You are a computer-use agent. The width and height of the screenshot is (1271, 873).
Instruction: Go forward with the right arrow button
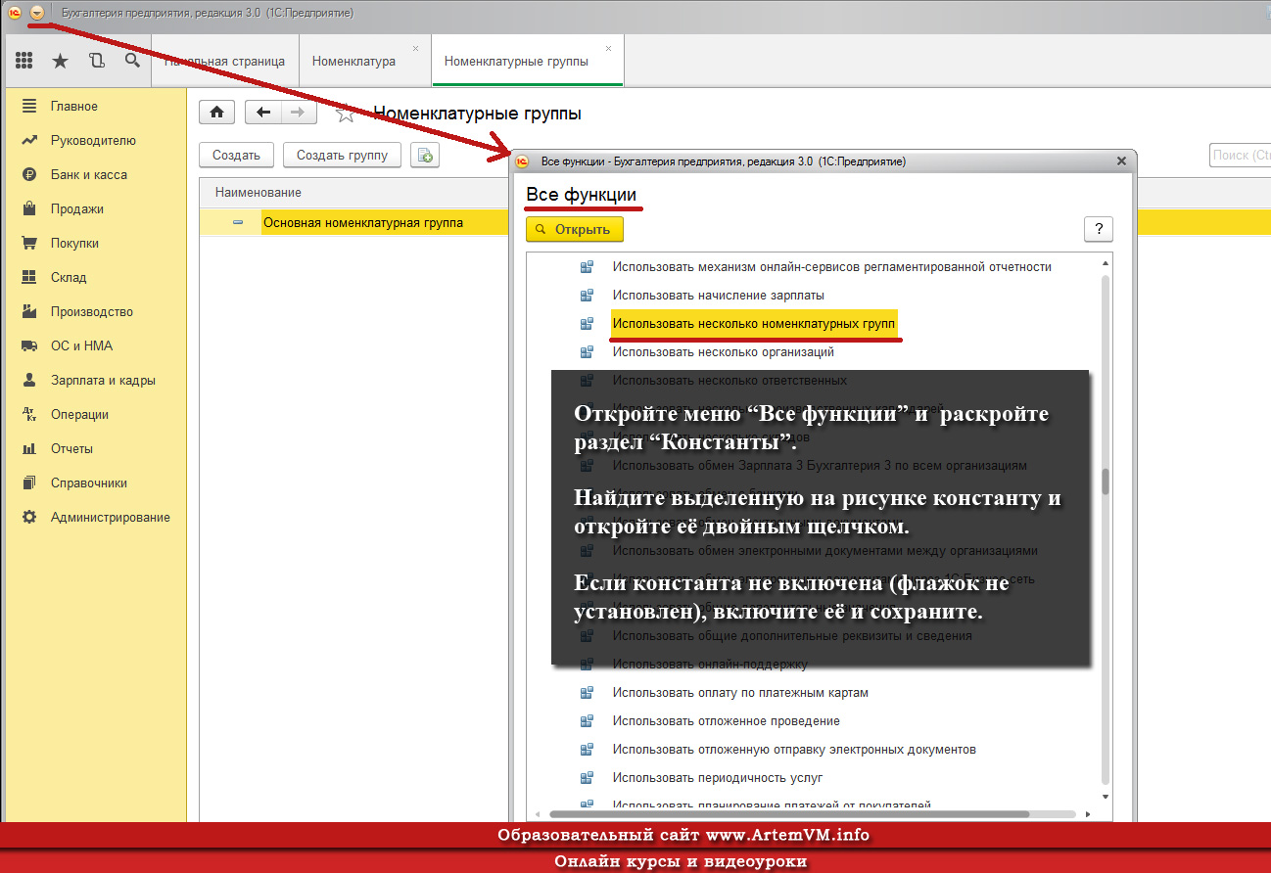click(x=299, y=113)
